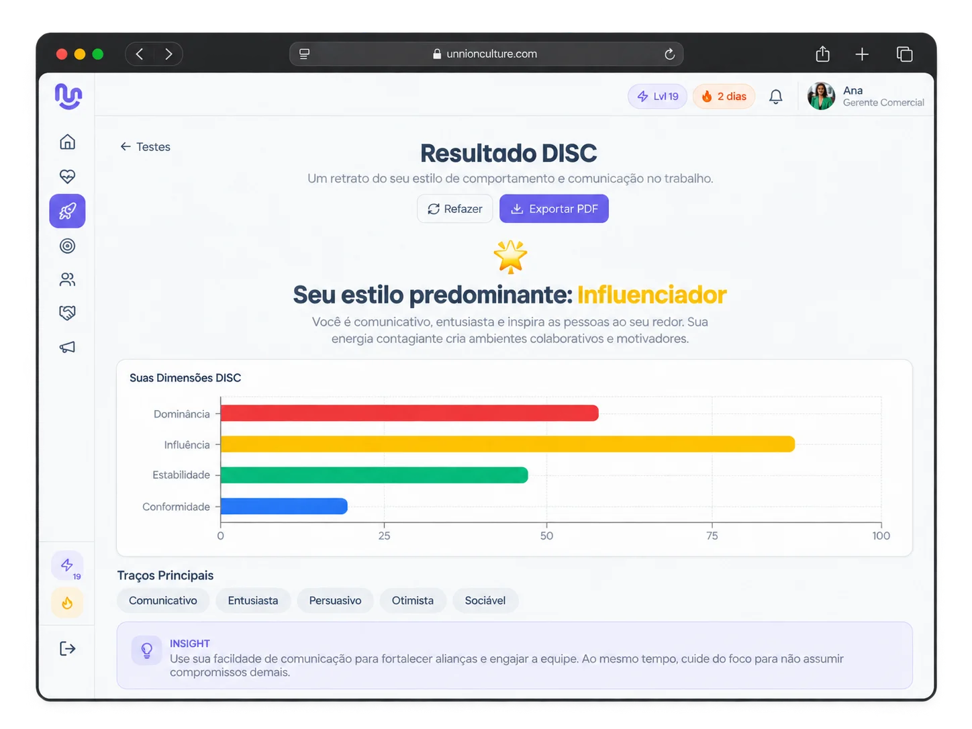Image resolution: width=972 pixels, height=729 pixels.
Task: Open the notifications bell
Action: click(775, 97)
